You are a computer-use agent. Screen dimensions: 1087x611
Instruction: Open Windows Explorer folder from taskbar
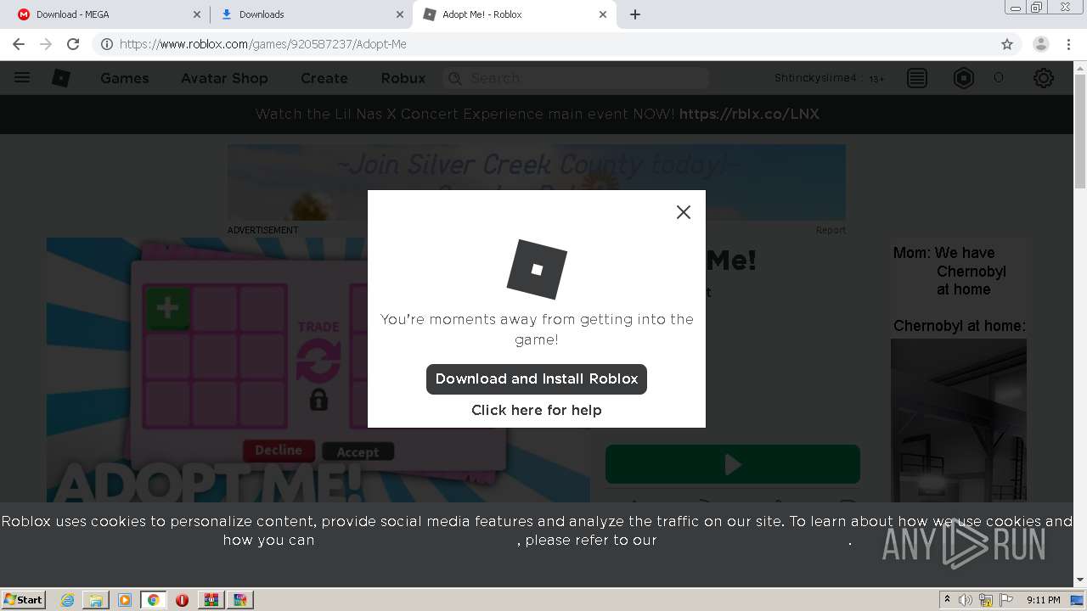(x=96, y=600)
